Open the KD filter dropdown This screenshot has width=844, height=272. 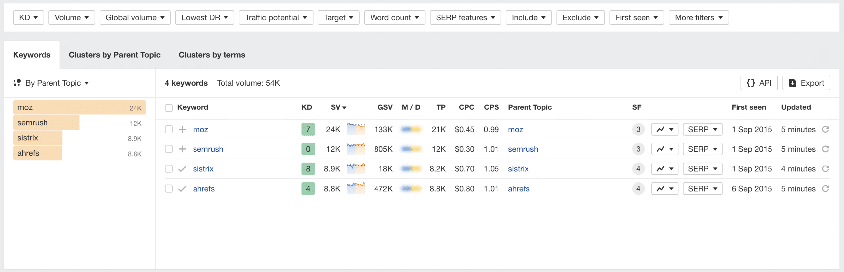(28, 17)
